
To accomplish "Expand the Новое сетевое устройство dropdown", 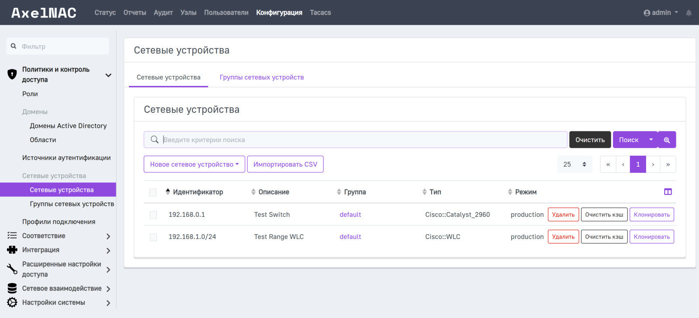I will pyautogui.click(x=194, y=164).
